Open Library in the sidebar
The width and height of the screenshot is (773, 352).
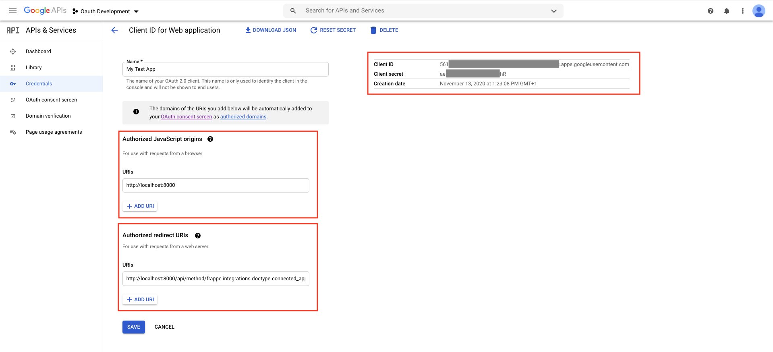coord(51,68)
